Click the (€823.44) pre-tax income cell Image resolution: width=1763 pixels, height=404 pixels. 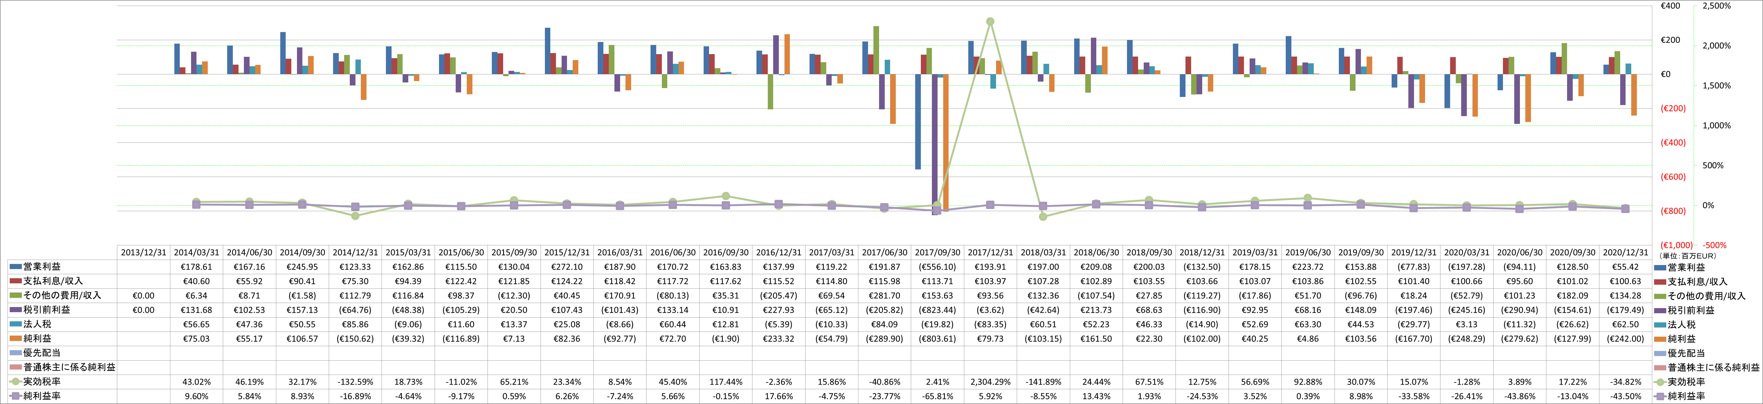pos(937,310)
